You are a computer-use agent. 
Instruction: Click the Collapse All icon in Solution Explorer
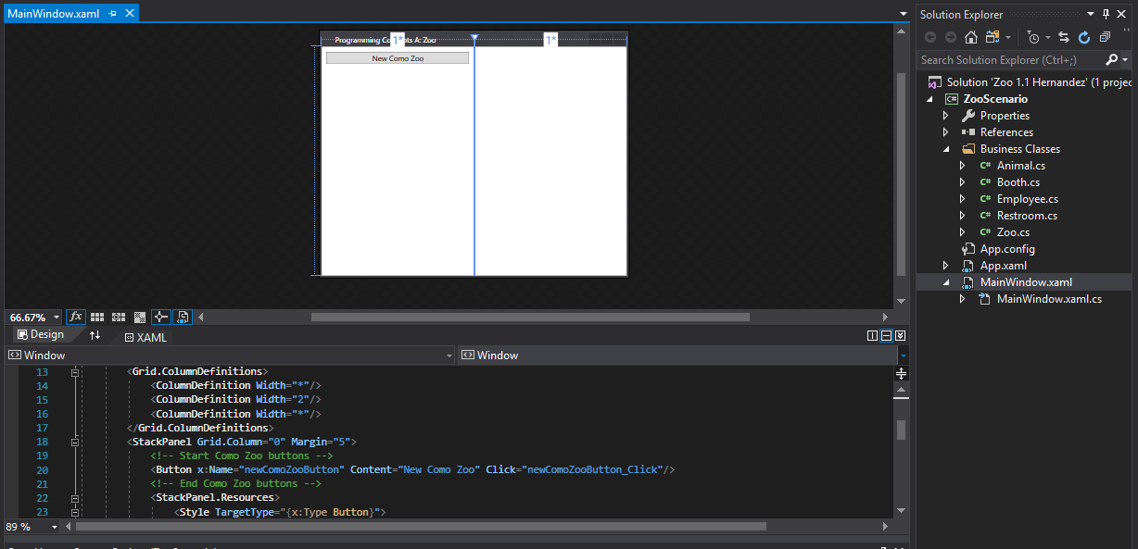[1105, 37]
